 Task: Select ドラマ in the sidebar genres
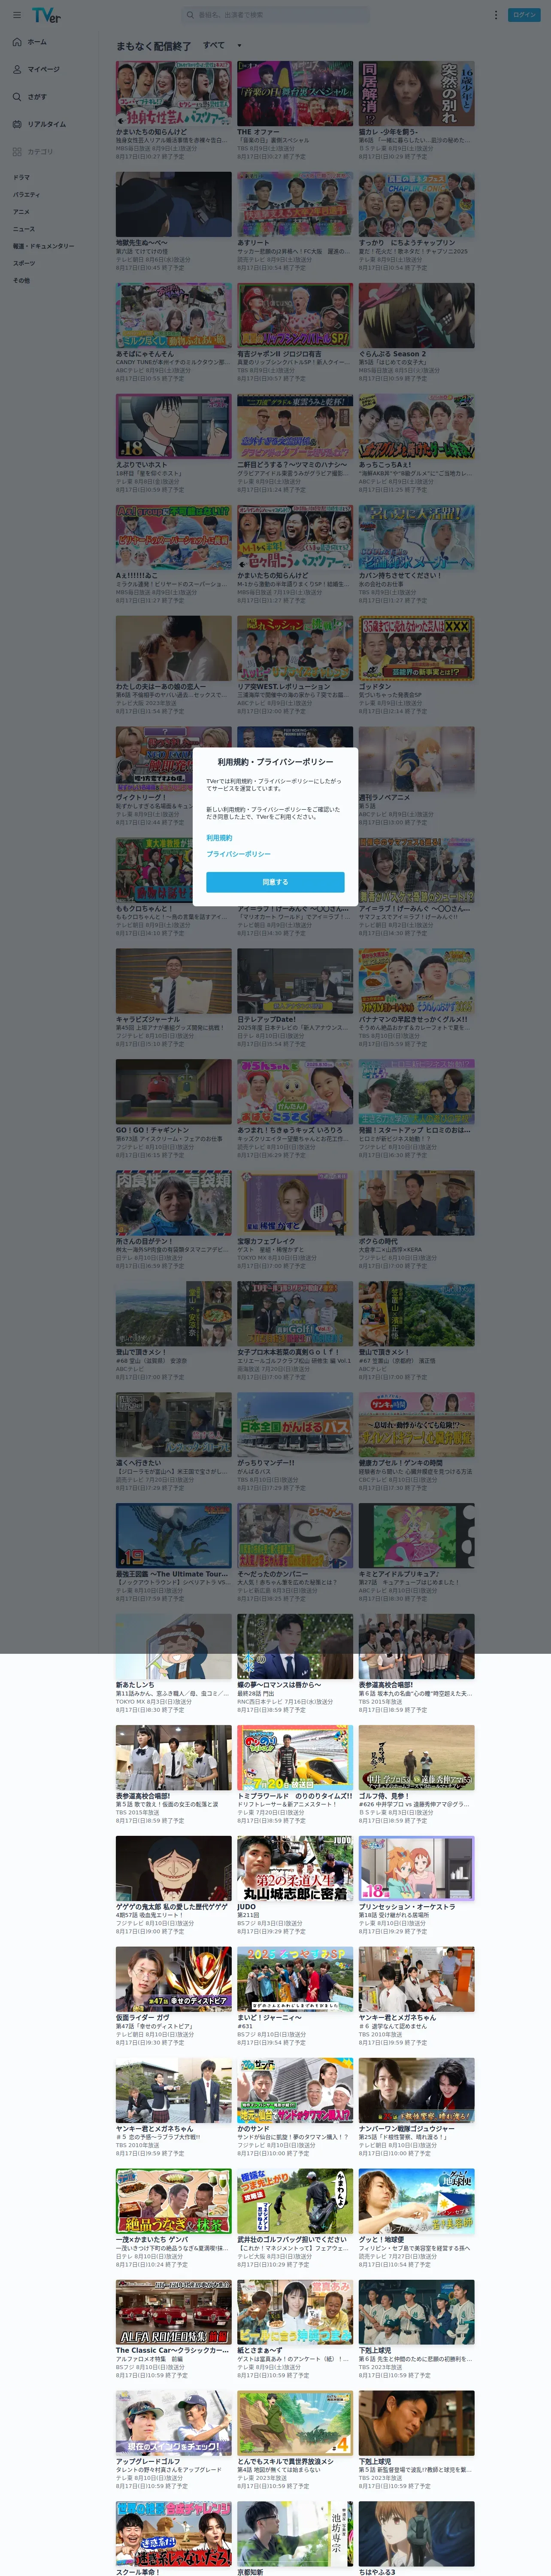click(x=21, y=177)
